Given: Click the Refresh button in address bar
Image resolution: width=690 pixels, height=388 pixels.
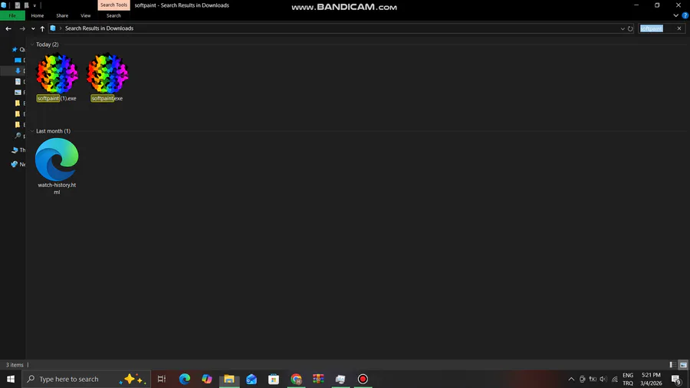Looking at the screenshot, I should click(630, 28).
